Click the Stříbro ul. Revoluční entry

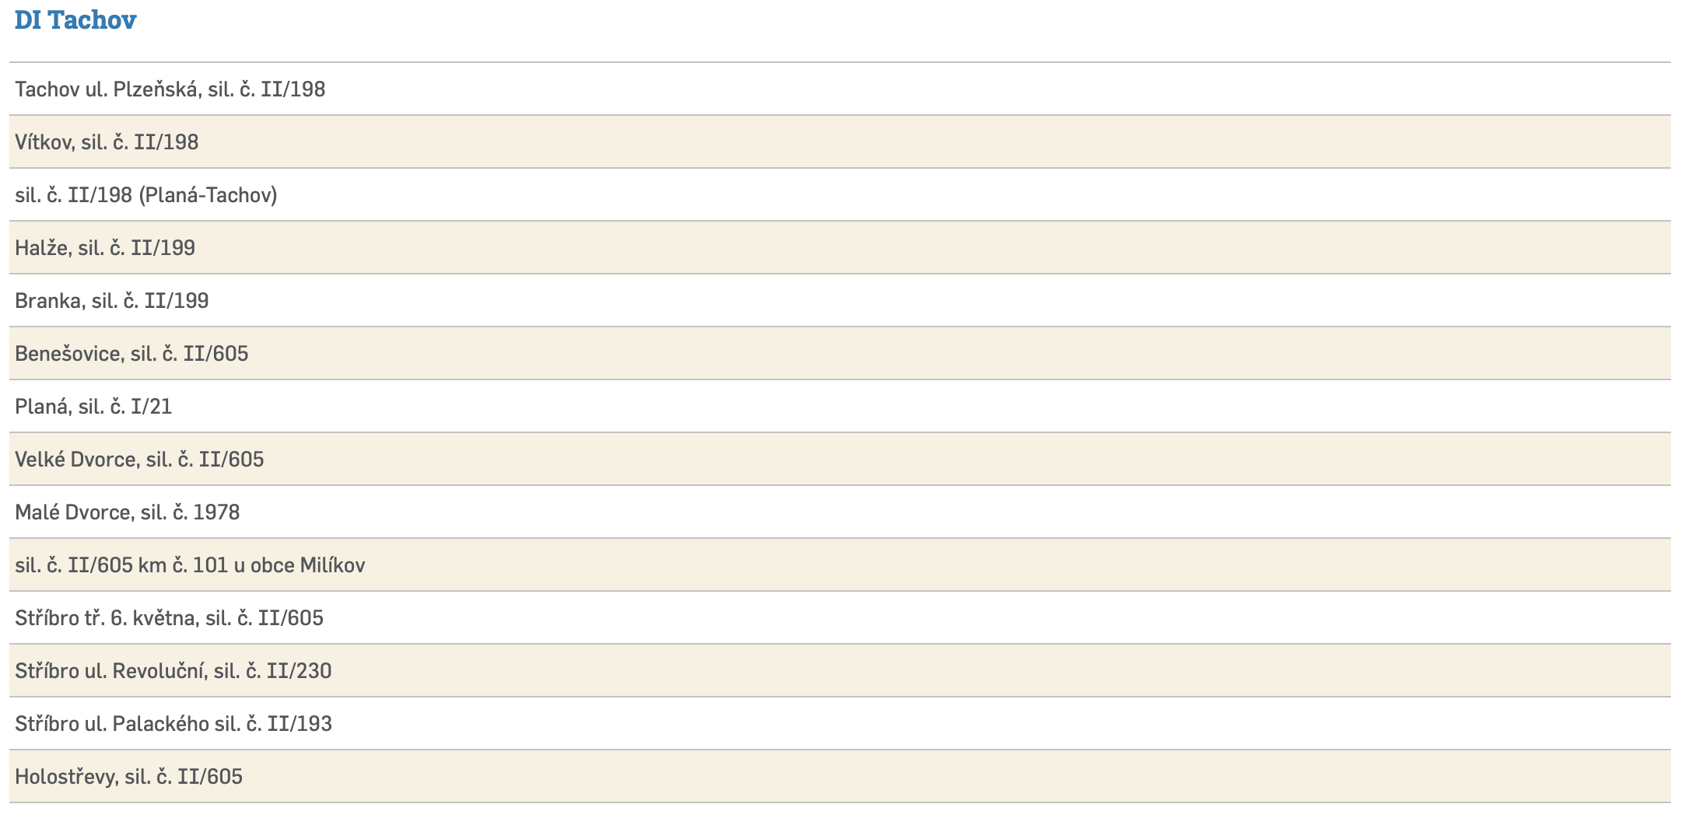tap(173, 671)
